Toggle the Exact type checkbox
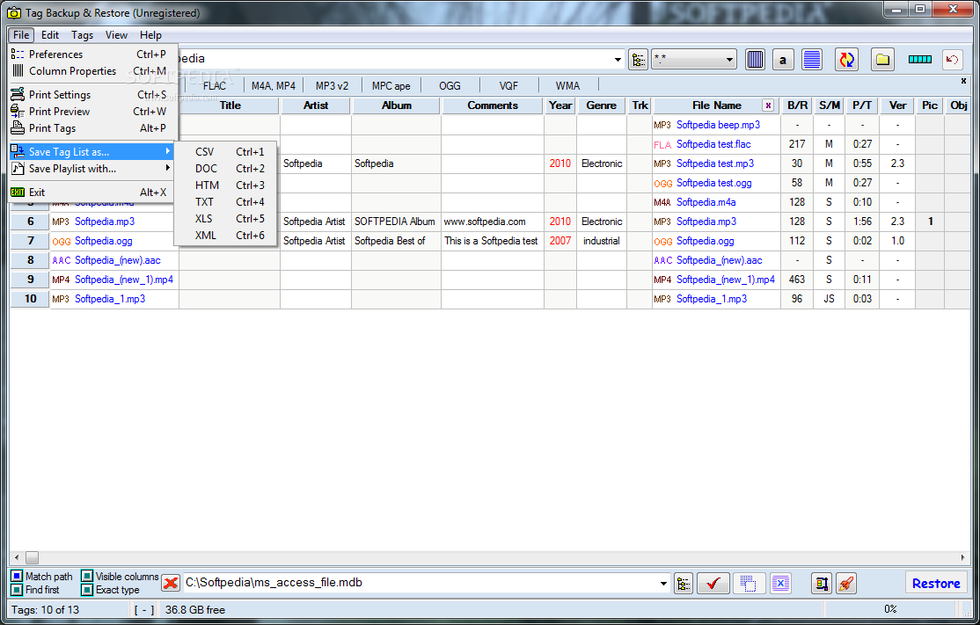Viewport: 980px width, 625px height. pos(87,590)
